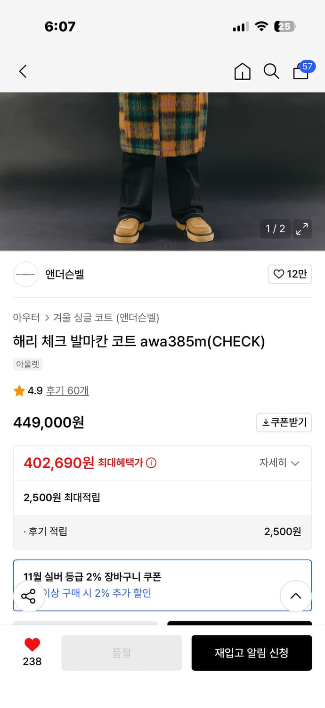Open the 후기 60개 reviews link
This screenshot has height=708, width=325.
[67, 391]
